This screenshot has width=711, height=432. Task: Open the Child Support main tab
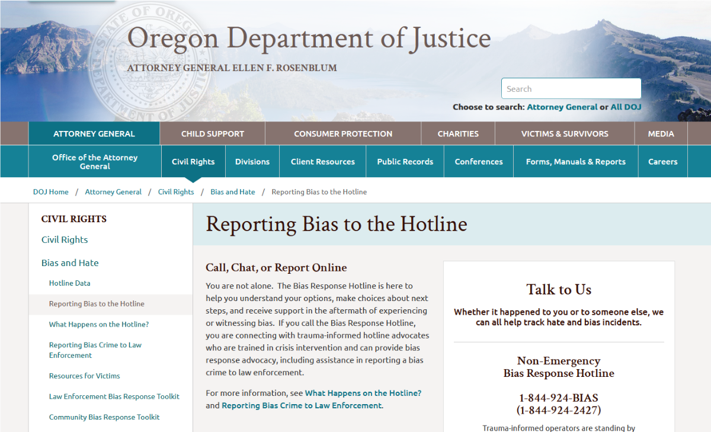coord(213,134)
